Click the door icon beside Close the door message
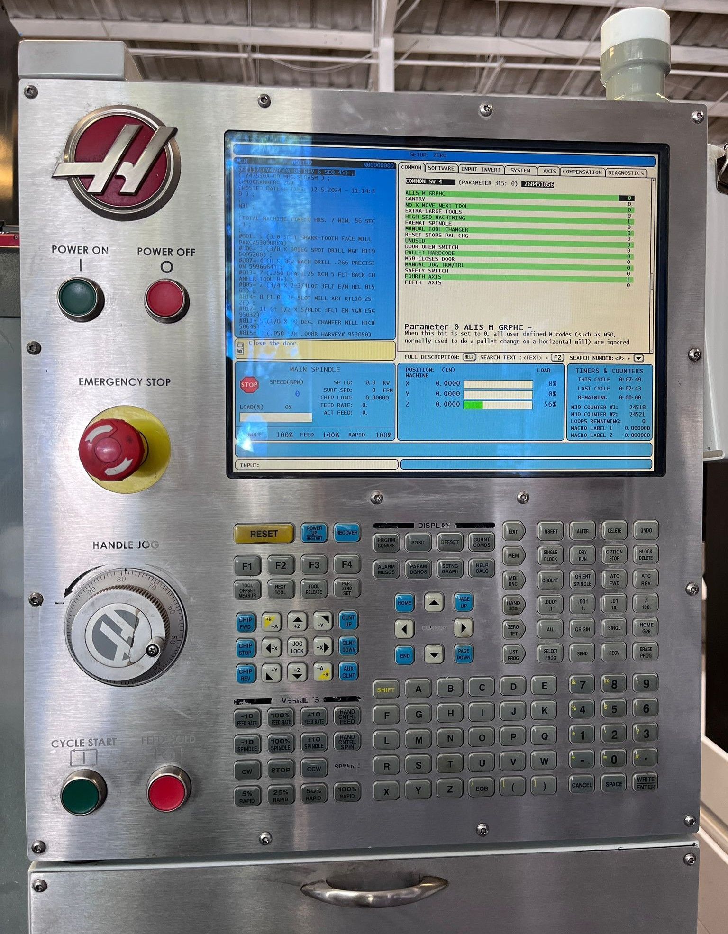This screenshot has width=728, height=934. (x=241, y=349)
